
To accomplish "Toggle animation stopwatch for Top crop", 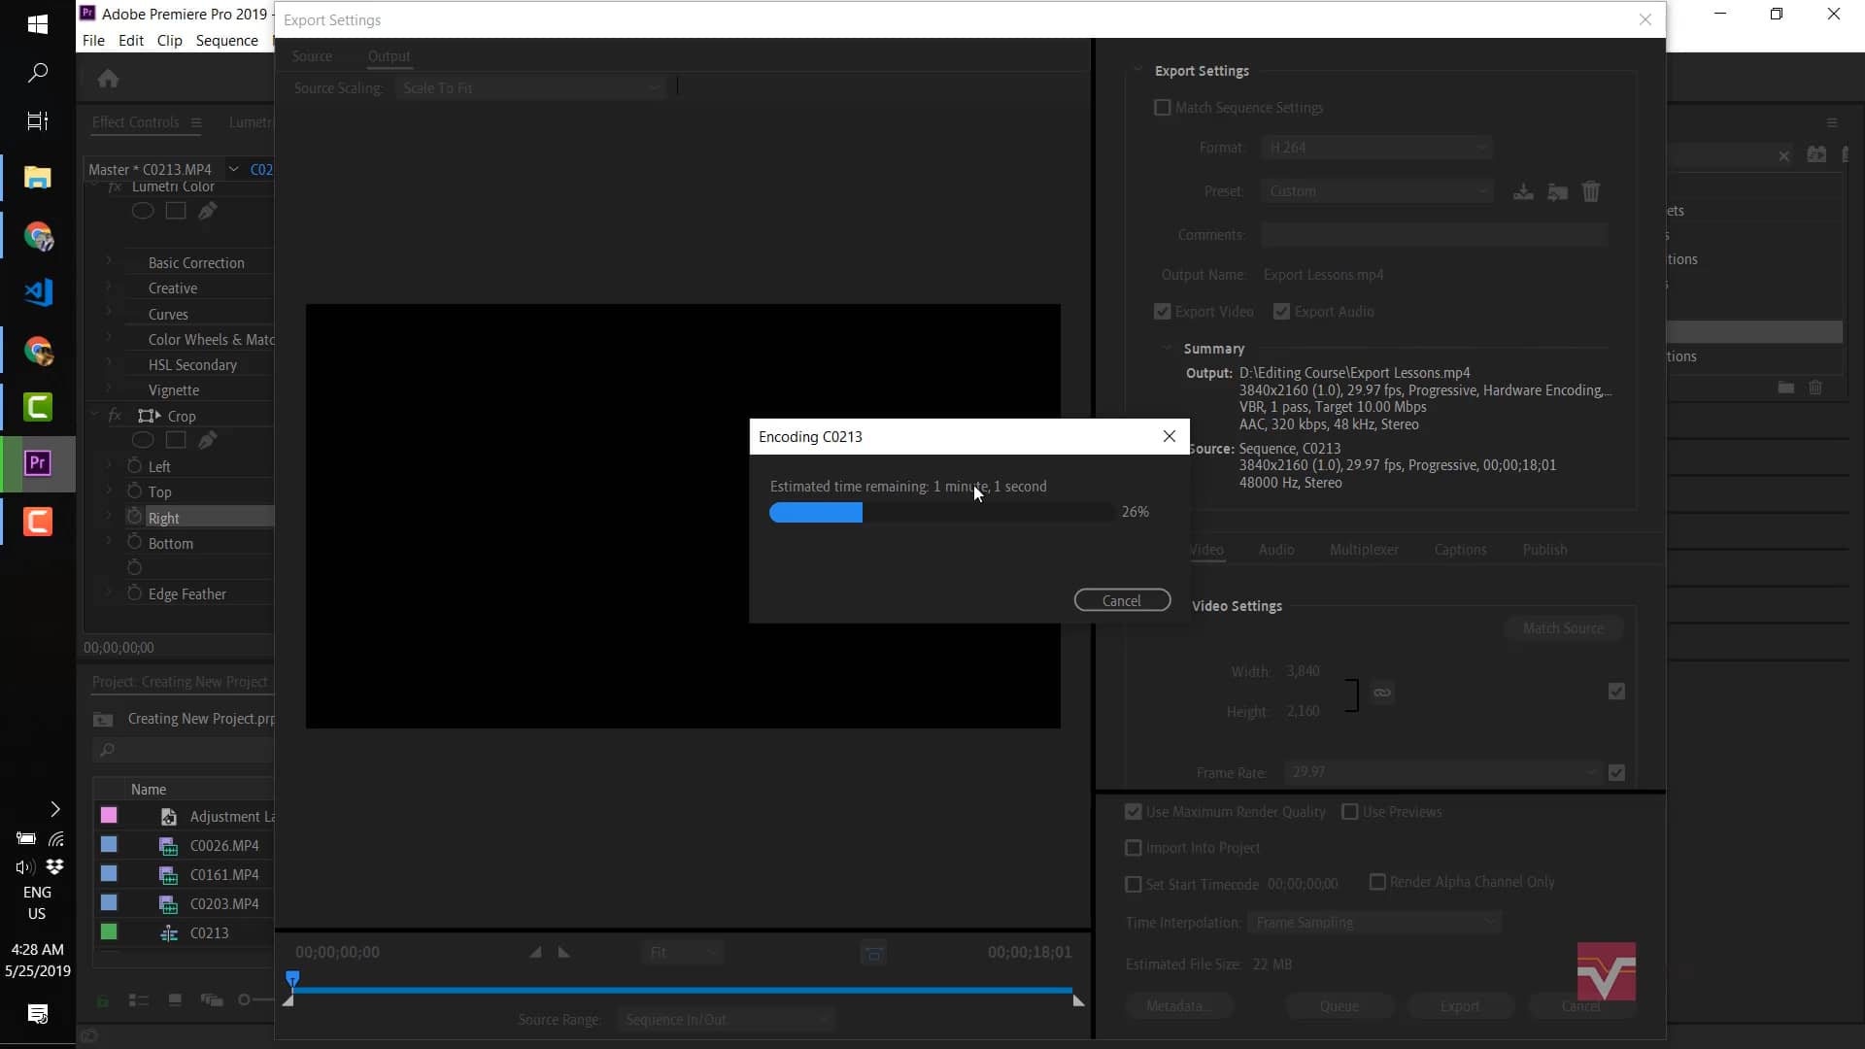I will pyautogui.click(x=134, y=491).
